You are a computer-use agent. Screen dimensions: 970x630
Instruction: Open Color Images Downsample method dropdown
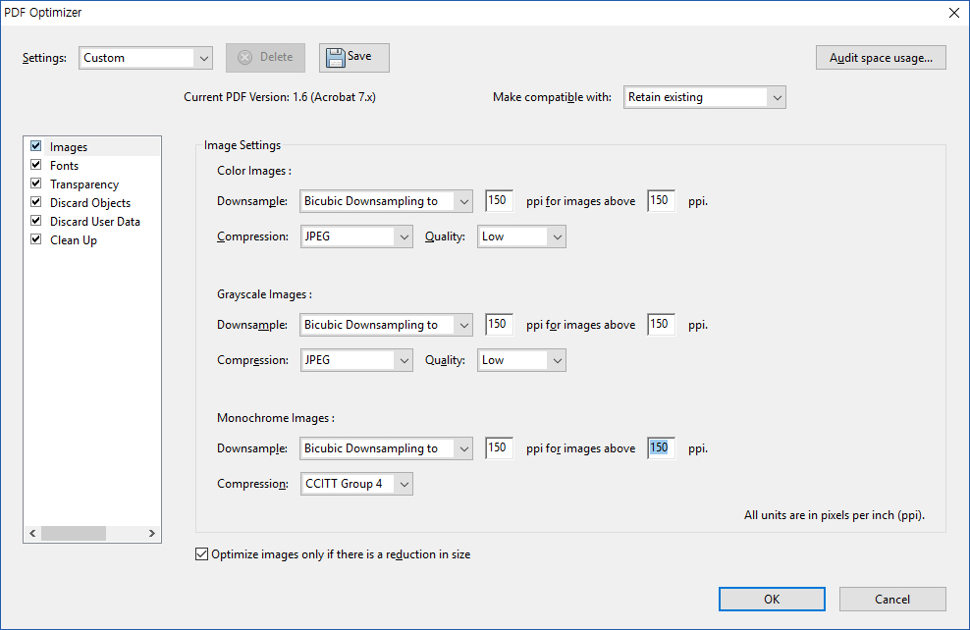click(386, 201)
